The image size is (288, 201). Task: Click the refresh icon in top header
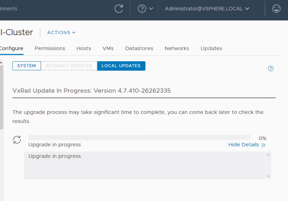(x=119, y=9)
